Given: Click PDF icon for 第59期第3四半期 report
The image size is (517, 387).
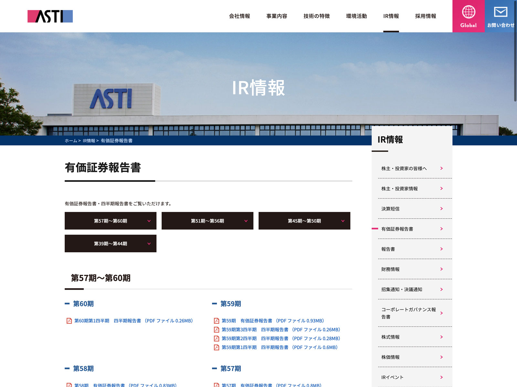Looking at the screenshot, I should pyautogui.click(x=216, y=330).
